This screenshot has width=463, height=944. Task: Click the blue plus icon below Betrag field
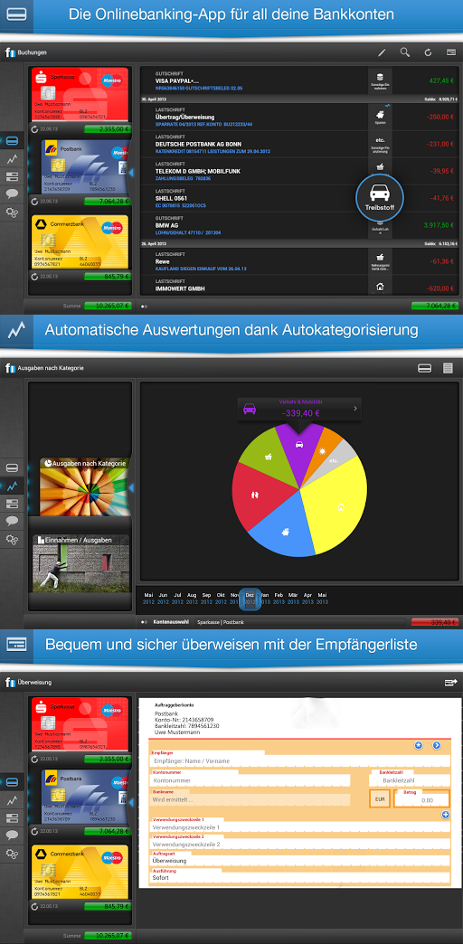point(446,815)
